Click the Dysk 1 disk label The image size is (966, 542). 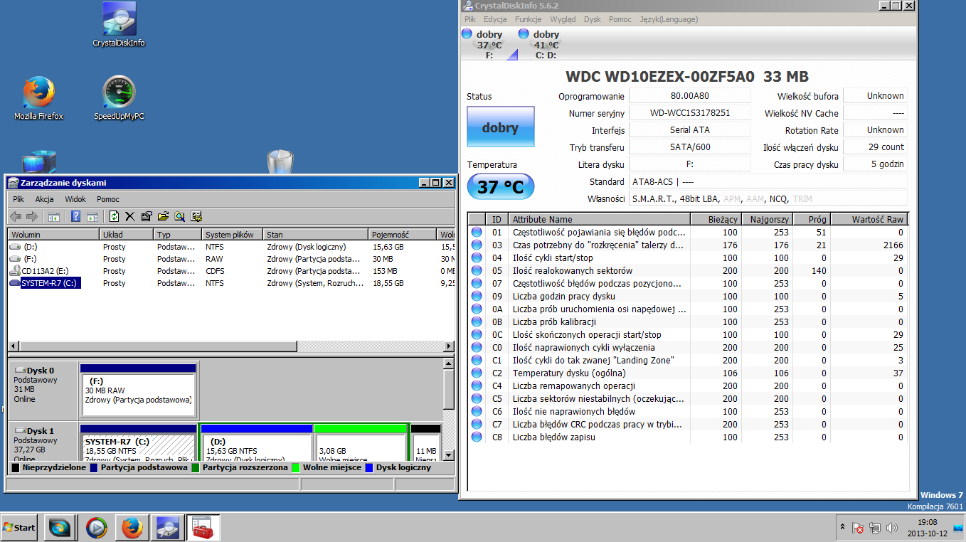pyautogui.click(x=42, y=442)
